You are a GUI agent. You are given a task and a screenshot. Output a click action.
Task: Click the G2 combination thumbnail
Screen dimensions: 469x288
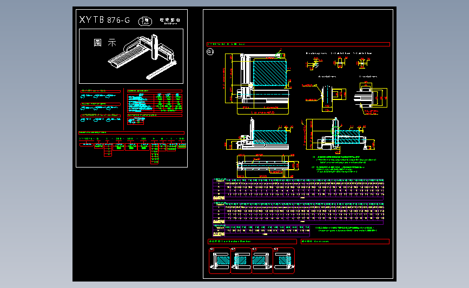tap(241, 260)
